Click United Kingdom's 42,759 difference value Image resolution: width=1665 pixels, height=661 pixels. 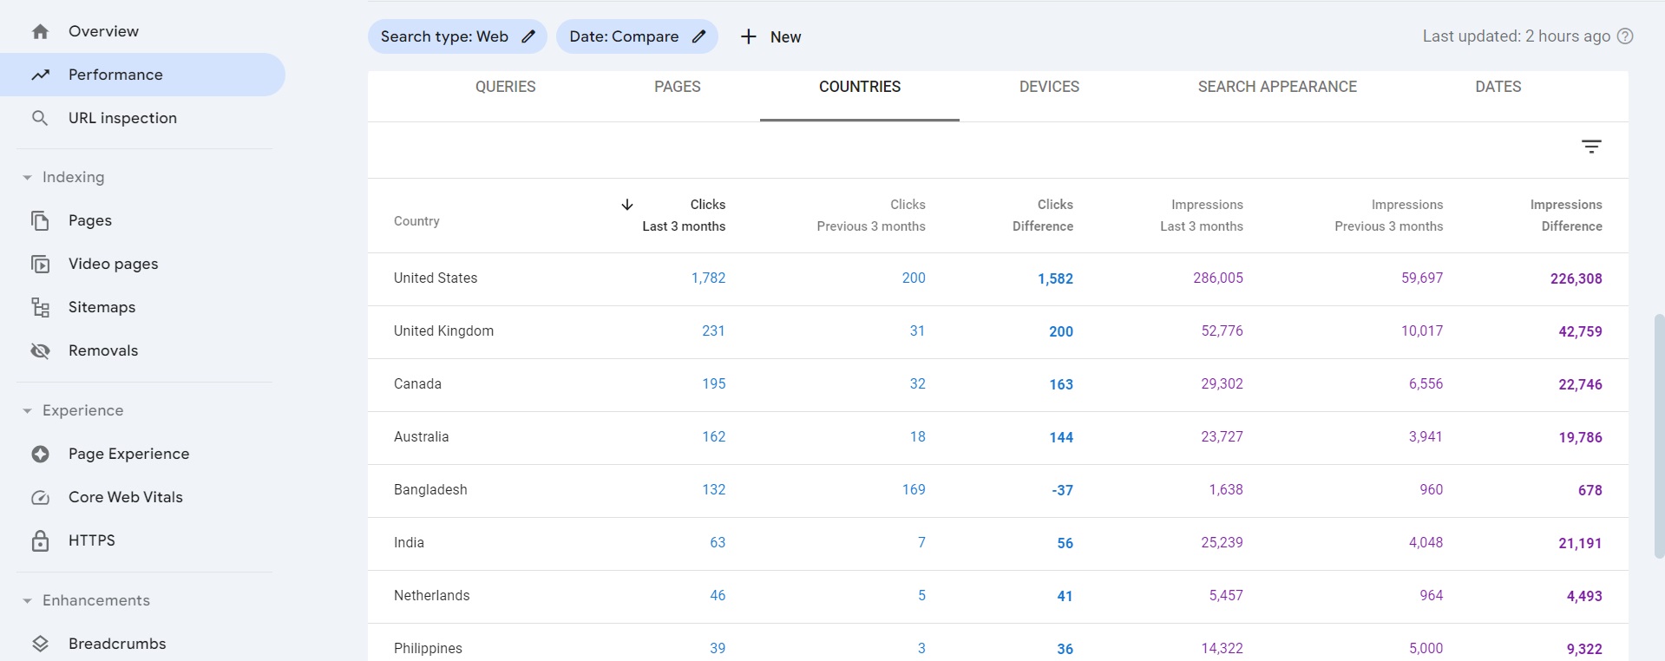(1580, 331)
